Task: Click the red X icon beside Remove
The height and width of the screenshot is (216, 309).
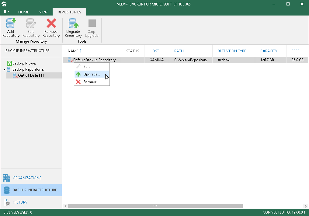Action: (x=78, y=82)
